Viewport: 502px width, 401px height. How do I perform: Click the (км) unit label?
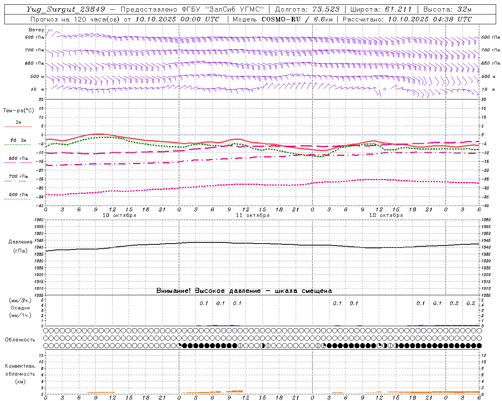[x=20, y=381]
